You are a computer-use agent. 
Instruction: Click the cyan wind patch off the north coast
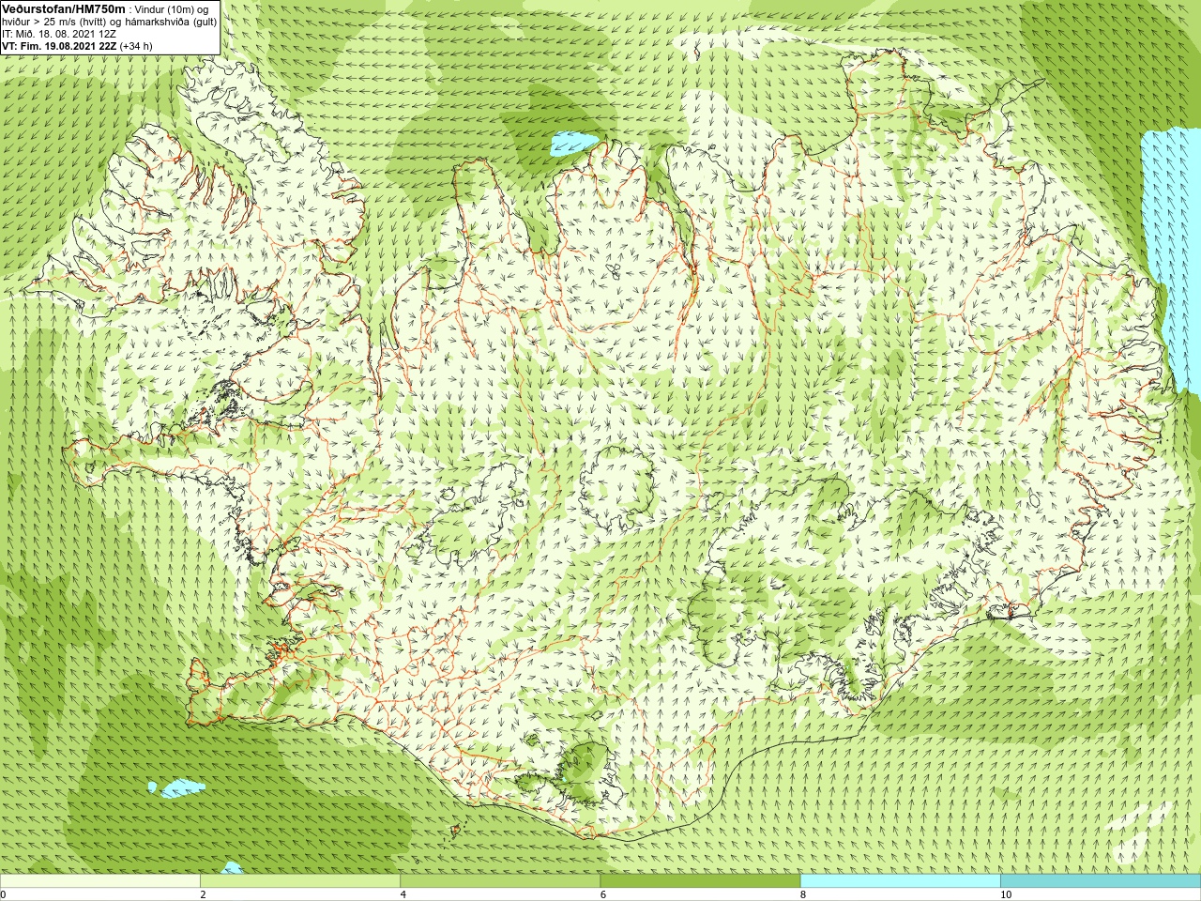point(573,143)
